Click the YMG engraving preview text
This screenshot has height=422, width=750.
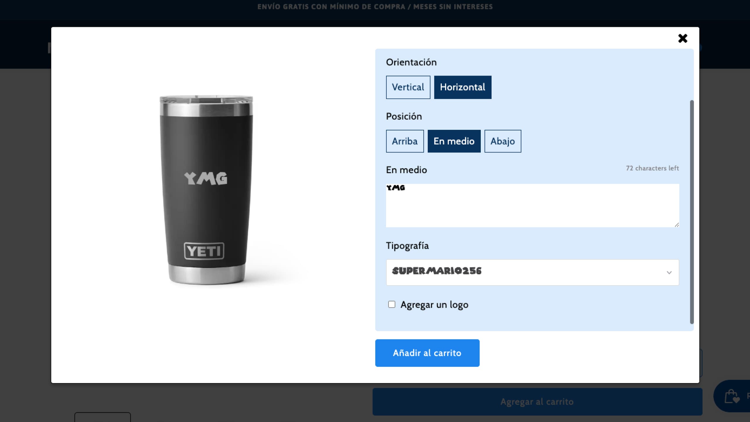(x=206, y=178)
